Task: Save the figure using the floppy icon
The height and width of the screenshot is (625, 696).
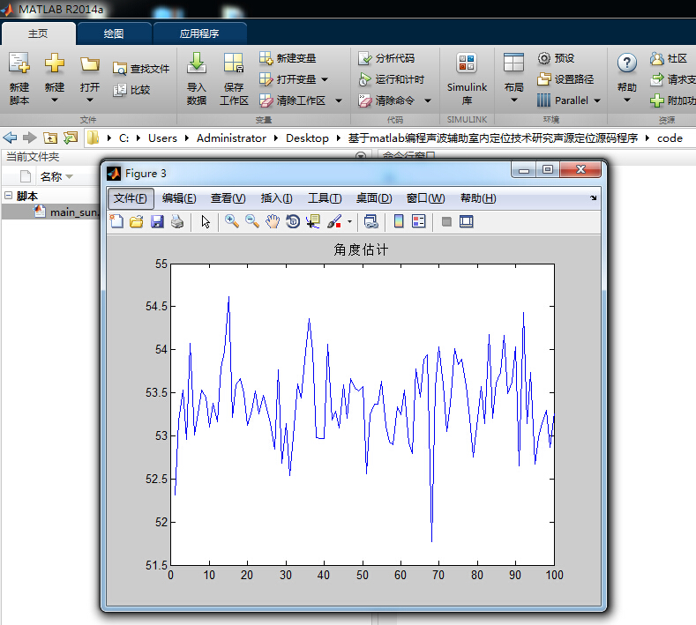Action: [157, 221]
